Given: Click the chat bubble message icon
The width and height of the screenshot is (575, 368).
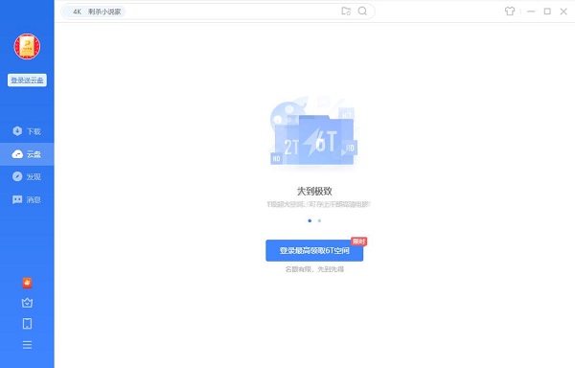Looking at the screenshot, I should tap(17, 199).
